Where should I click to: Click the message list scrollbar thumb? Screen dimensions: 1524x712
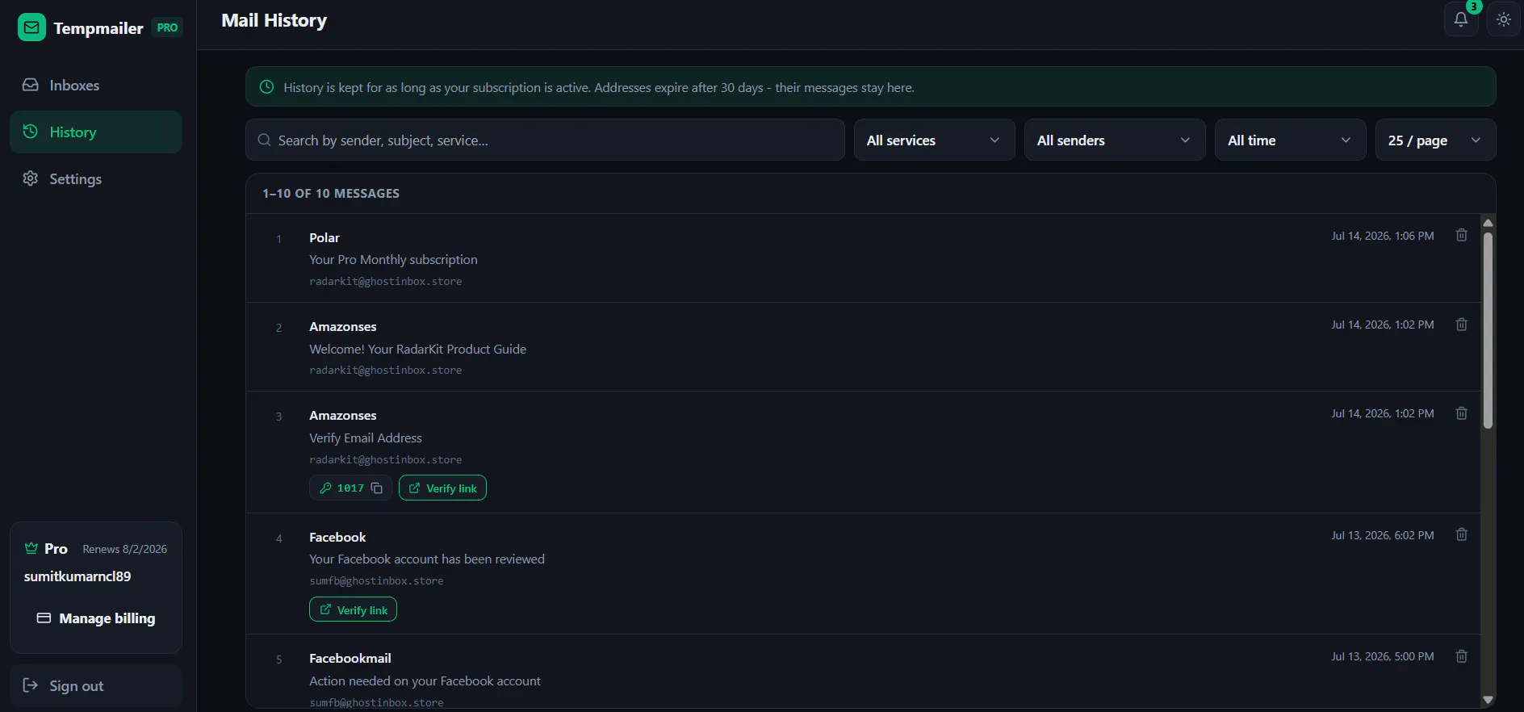coord(1488,330)
